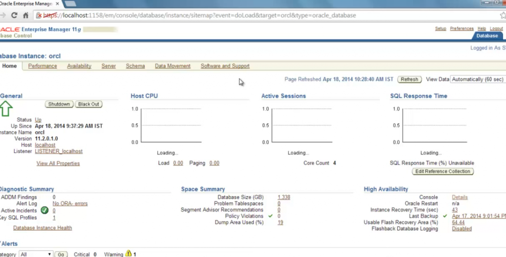This screenshot has height=257, width=506.
Task: Switch to the Server tab
Action: tap(108, 66)
